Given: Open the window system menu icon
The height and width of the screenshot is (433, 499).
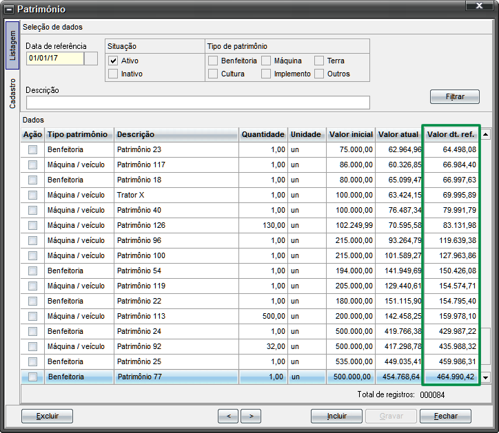Looking at the screenshot, I should coord(10,10).
